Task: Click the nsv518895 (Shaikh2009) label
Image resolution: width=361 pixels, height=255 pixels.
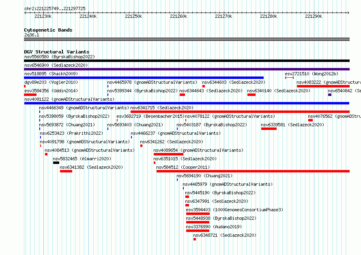Action: pyautogui.click(x=51, y=74)
